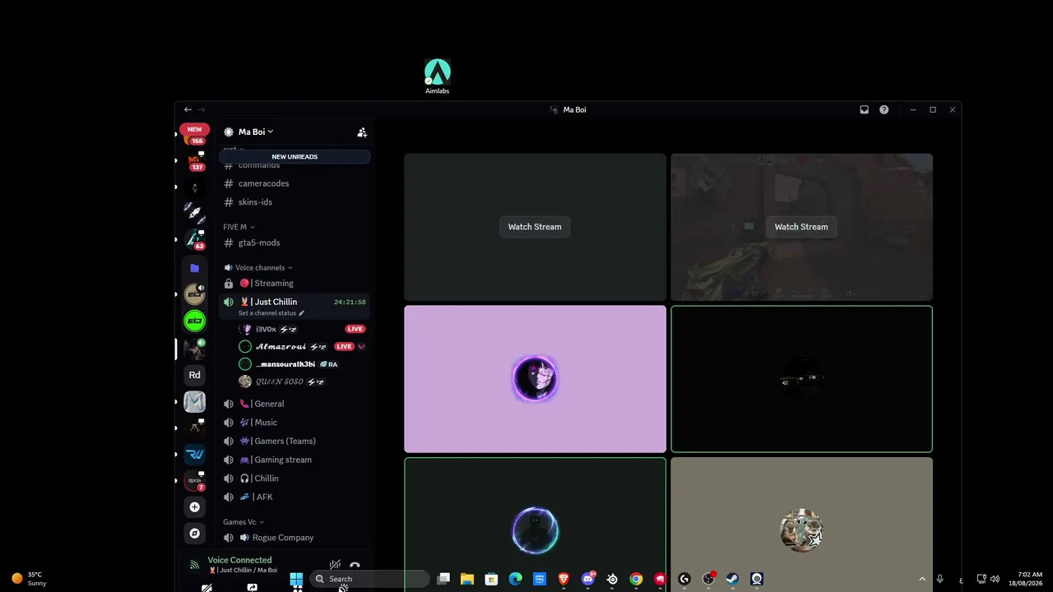Open the Aimlabs desktop shortcut
1053x592 pixels.
pos(438,76)
